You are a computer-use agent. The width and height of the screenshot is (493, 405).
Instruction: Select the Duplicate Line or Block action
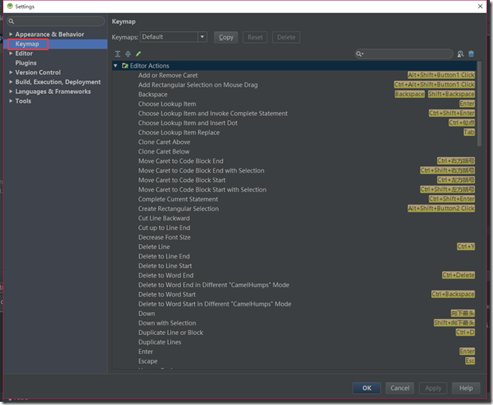pos(170,333)
